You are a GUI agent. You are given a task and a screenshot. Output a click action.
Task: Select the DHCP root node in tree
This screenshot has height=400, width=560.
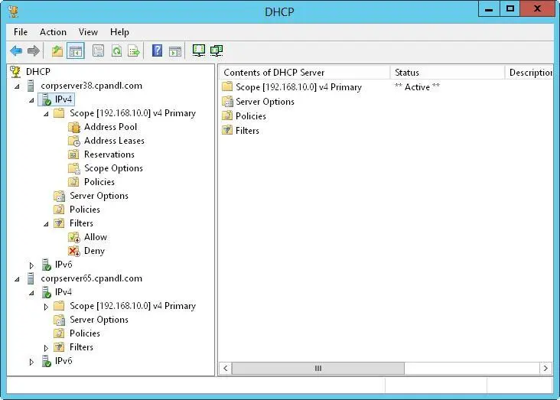click(37, 72)
